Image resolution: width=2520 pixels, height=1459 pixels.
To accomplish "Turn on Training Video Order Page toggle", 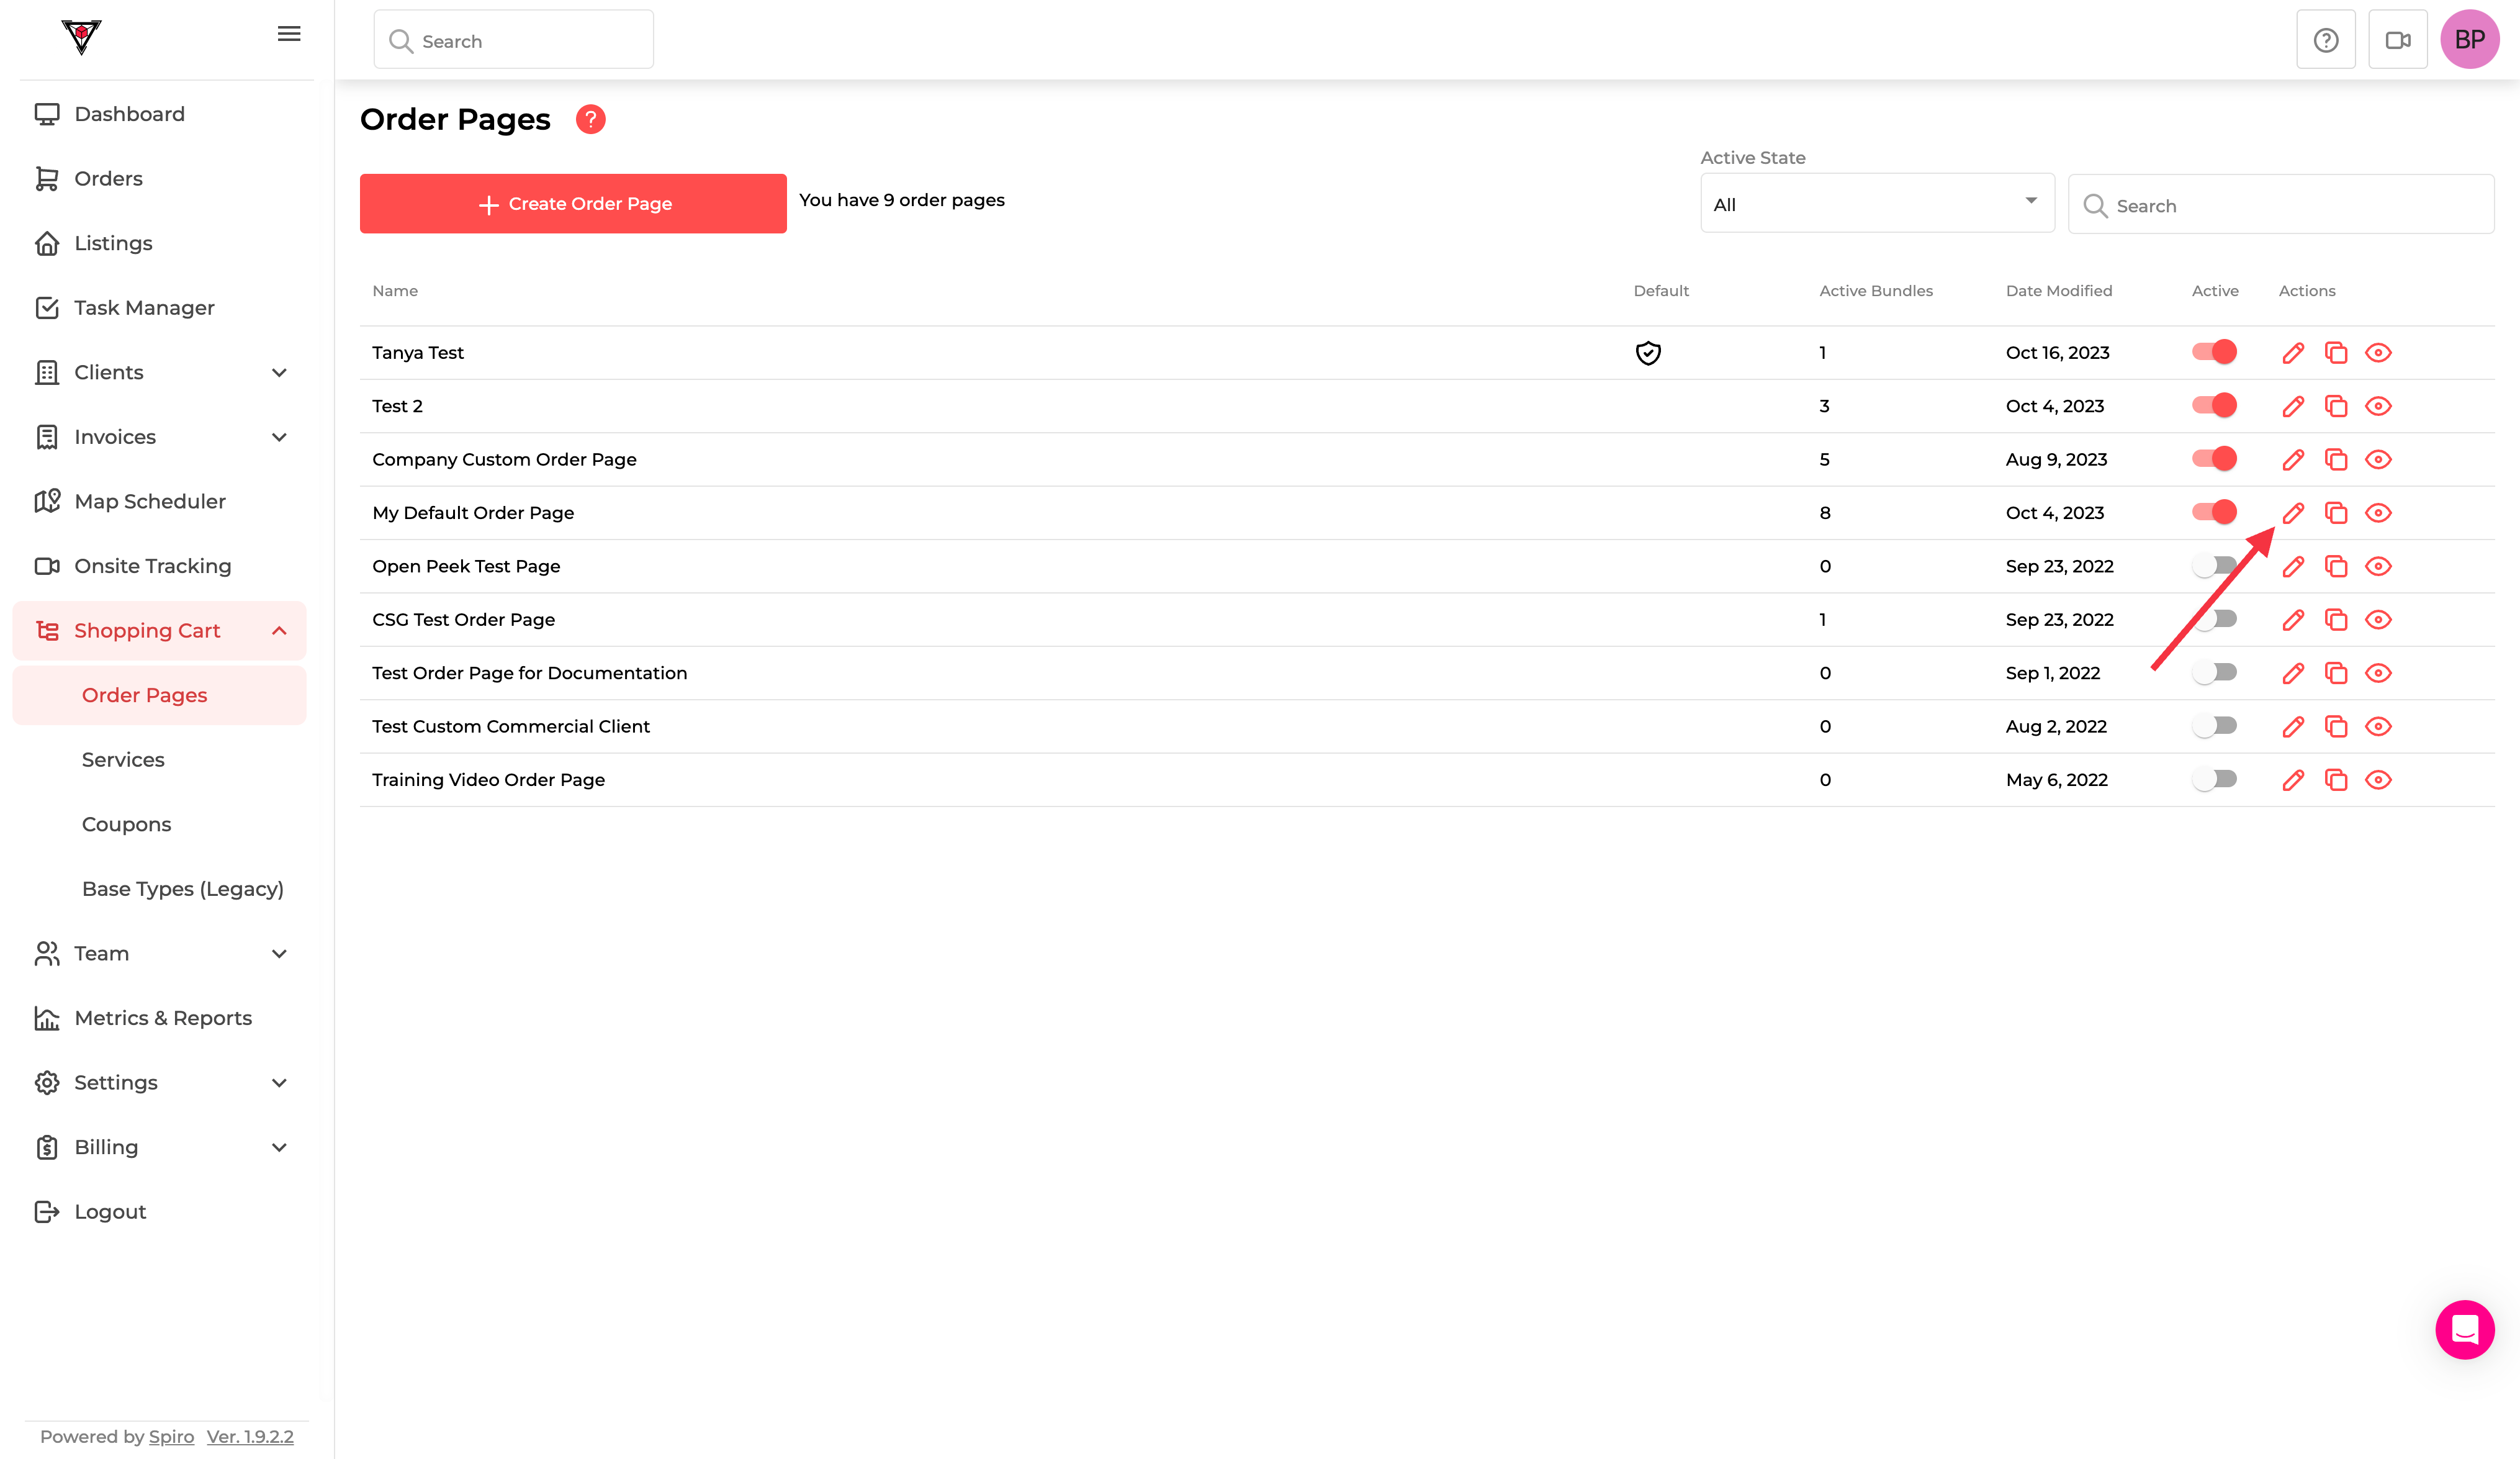I will click(x=2214, y=779).
